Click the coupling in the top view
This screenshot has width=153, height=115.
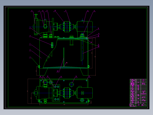tap(67, 93)
